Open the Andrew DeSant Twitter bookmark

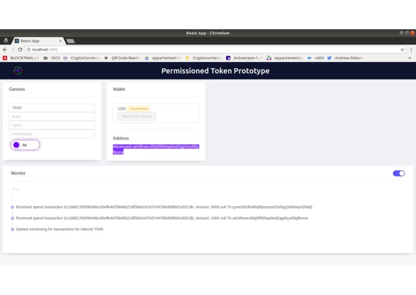(x=345, y=58)
